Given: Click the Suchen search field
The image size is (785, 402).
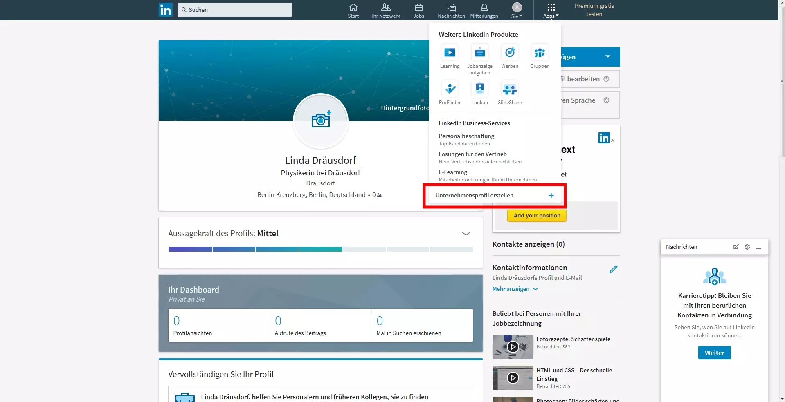Looking at the screenshot, I should (x=235, y=10).
